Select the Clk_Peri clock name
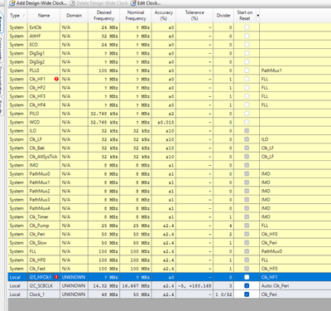The width and height of the screenshot is (331, 311). point(37,234)
